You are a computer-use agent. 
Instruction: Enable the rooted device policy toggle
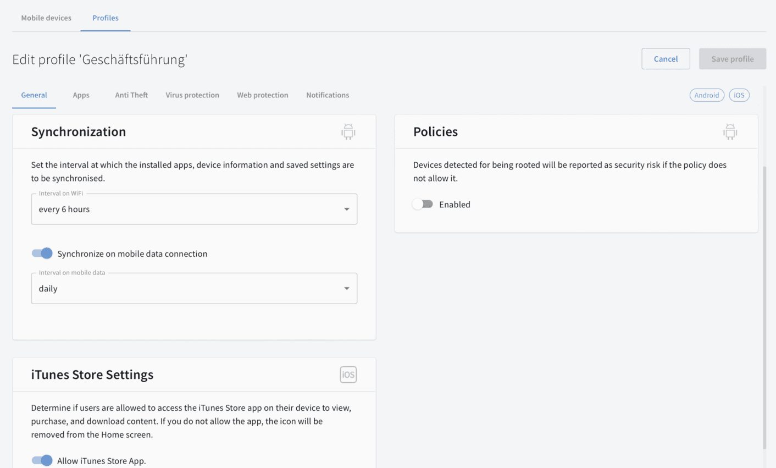423,204
